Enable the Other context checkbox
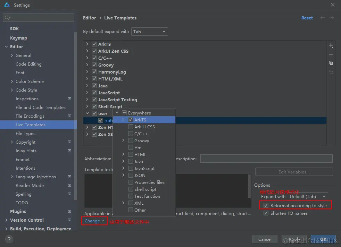The width and height of the screenshot is (341, 247). point(131,210)
